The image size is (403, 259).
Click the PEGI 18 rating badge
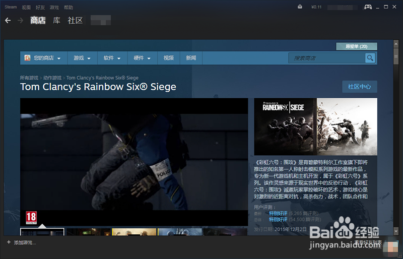(31, 218)
